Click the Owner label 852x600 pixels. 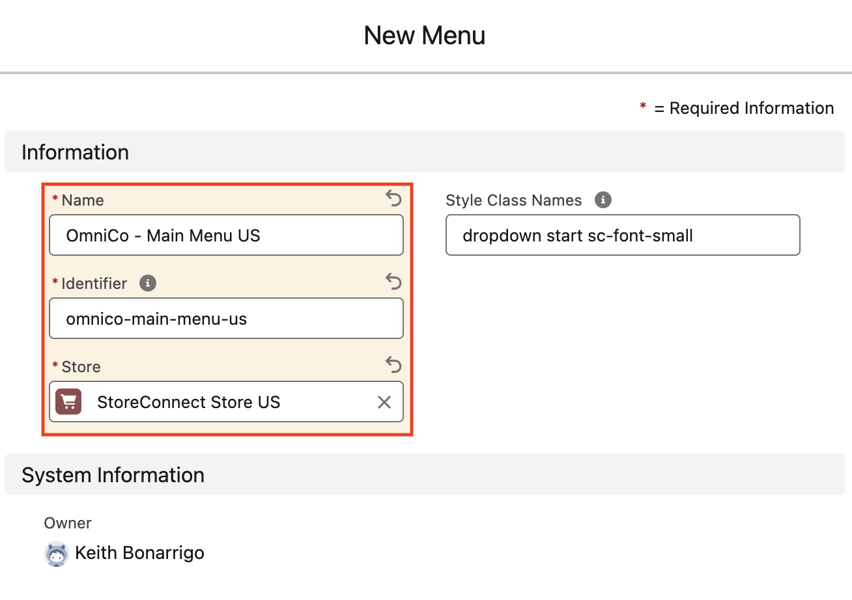point(68,523)
